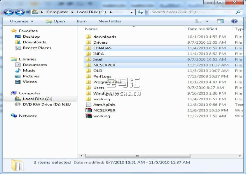Select Downloads under Favorites
246x174 pixels.
34,42
